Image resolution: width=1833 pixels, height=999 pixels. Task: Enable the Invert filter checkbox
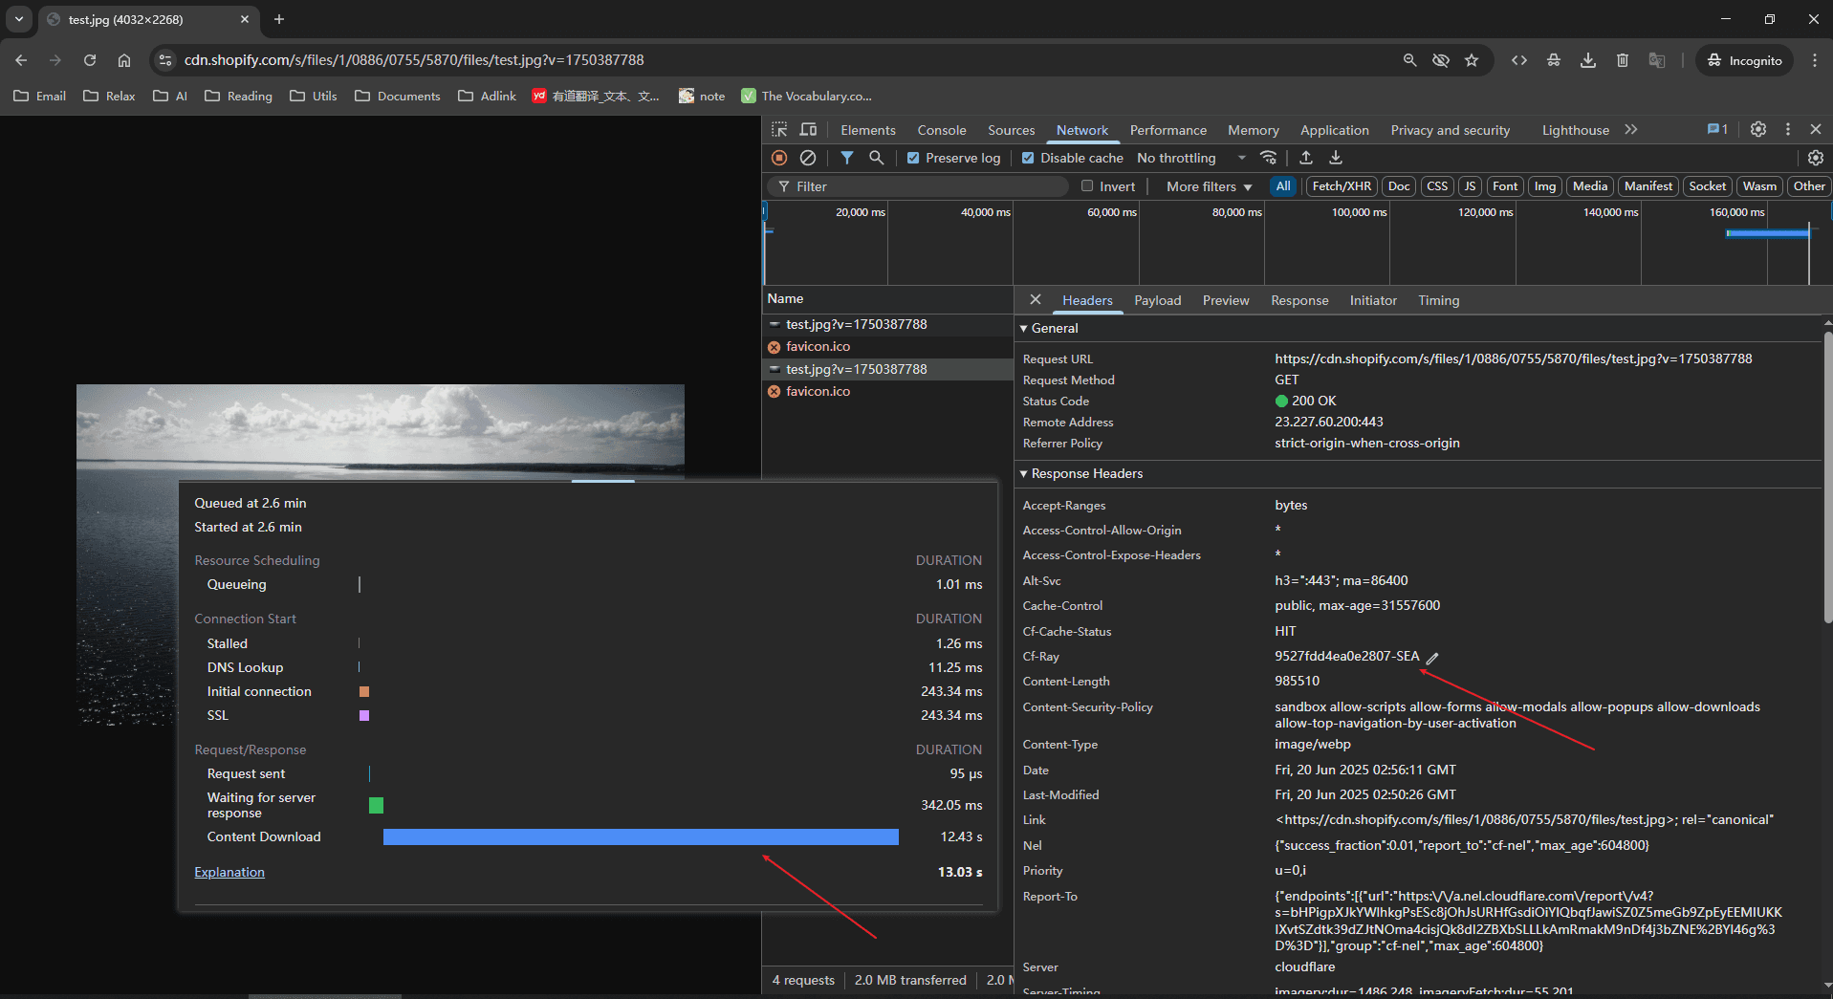pyautogui.click(x=1087, y=186)
